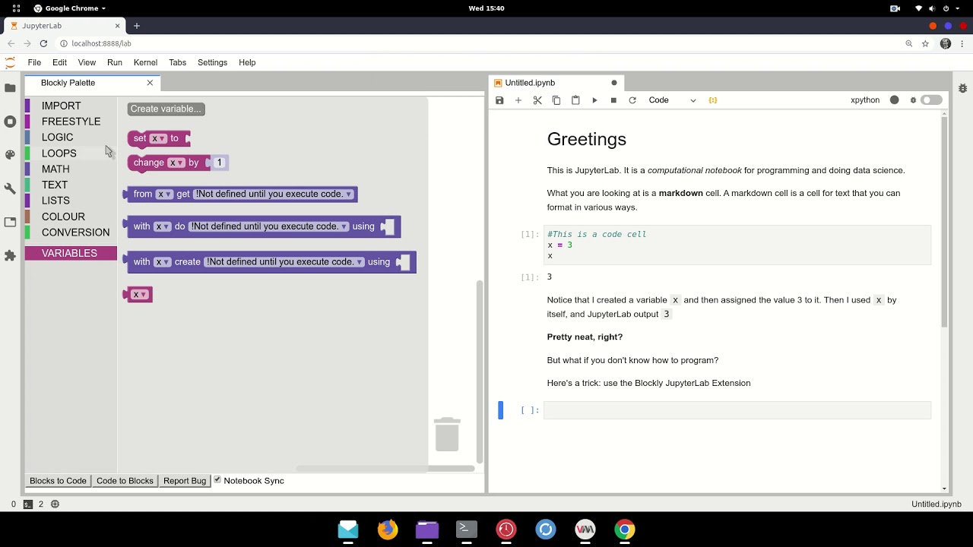Click the Blocks to Code button
Image resolution: width=973 pixels, height=547 pixels.
[58, 481]
